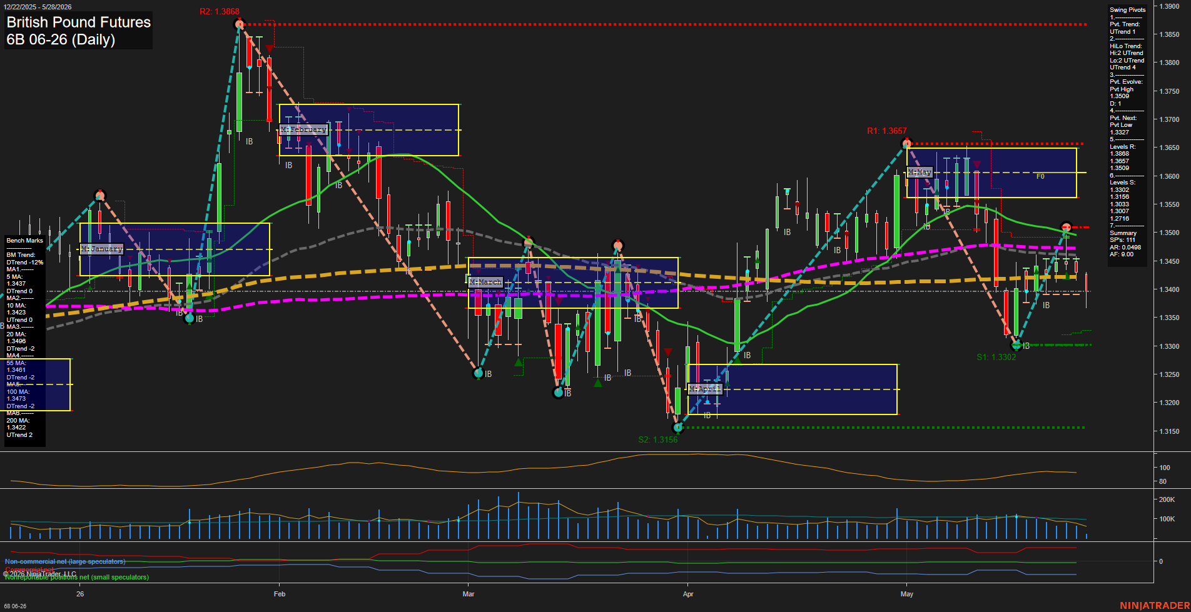Click the Pvt. Evolve Pvt High 1.3509 entry
1191x612 pixels.
(1126, 89)
